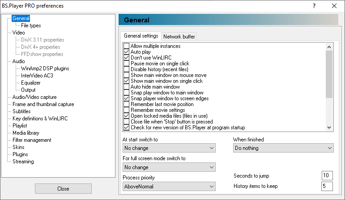Image resolution: width=345 pixels, height=200 pixels.
Task: Open the When finished dropdown
Action: [x=283, y=148]
